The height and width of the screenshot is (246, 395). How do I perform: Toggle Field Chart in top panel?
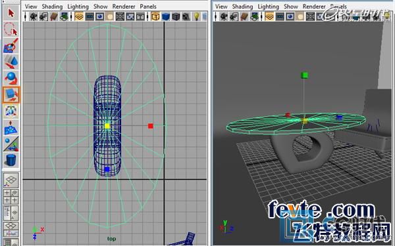click(120, 17)
